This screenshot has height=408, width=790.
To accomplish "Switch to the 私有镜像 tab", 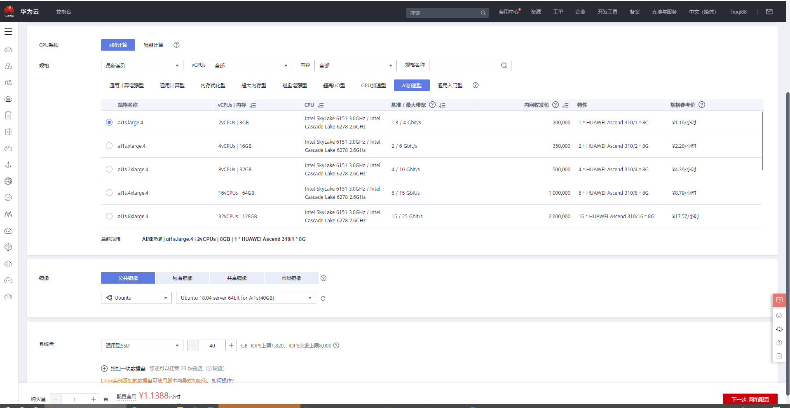I will pos(183,278).
